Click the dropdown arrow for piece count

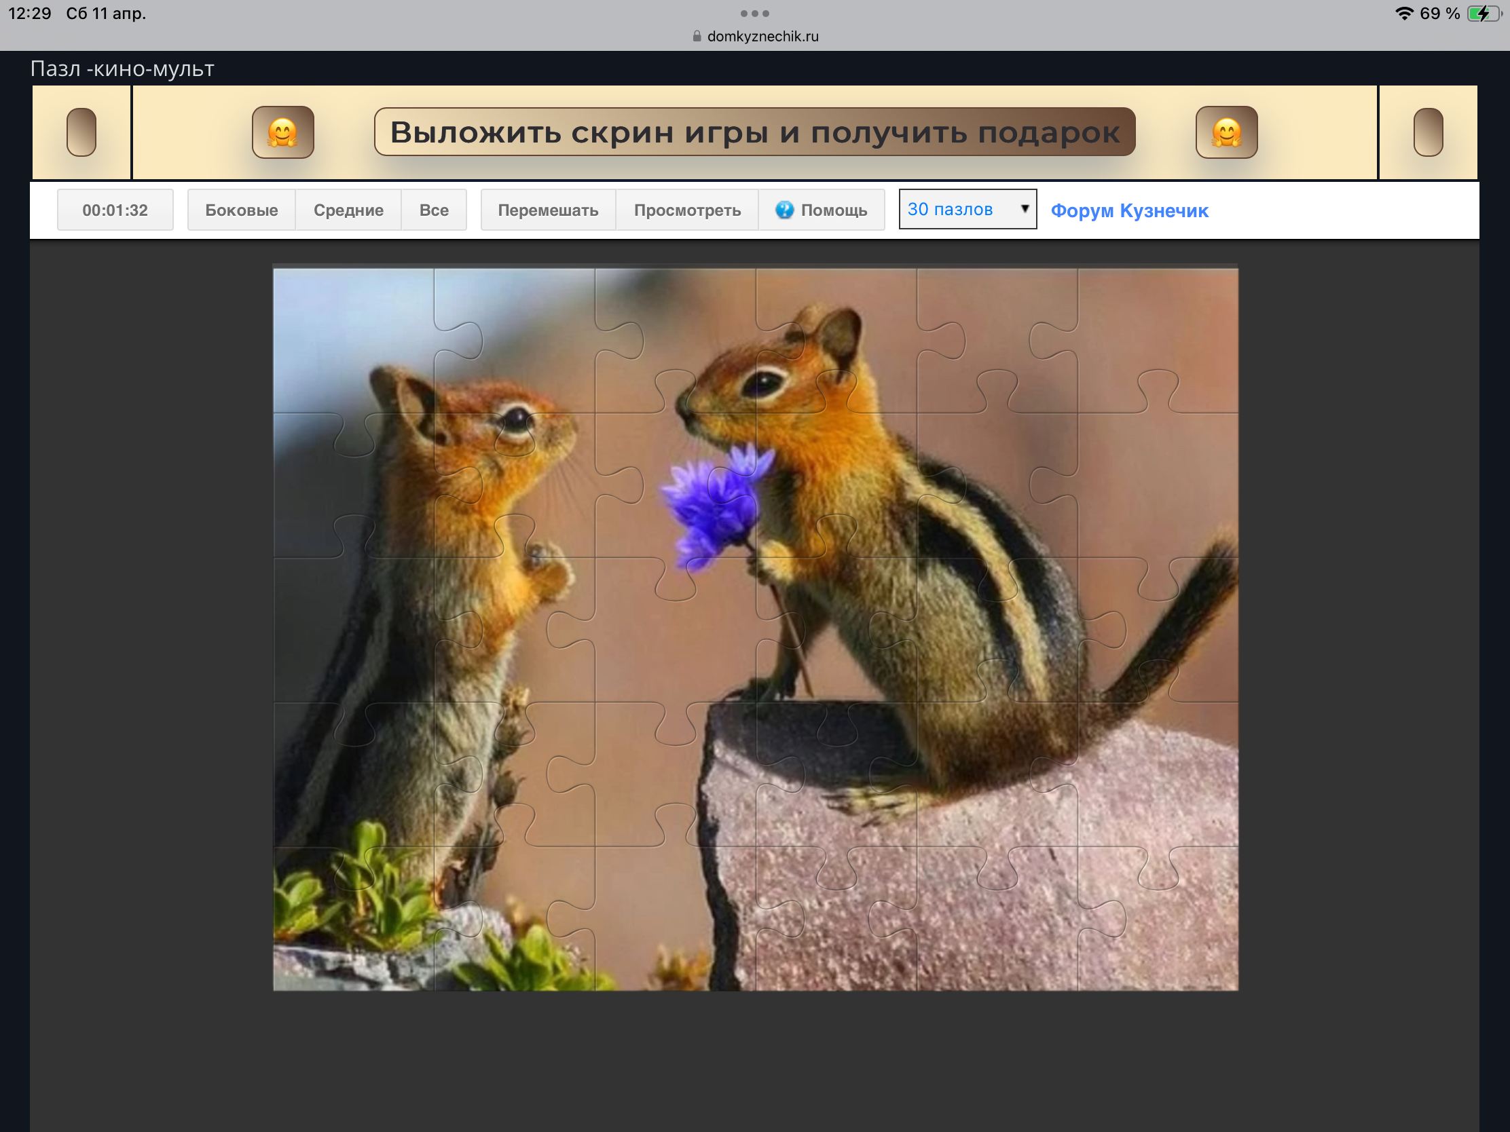click(x=1024, y=209)
